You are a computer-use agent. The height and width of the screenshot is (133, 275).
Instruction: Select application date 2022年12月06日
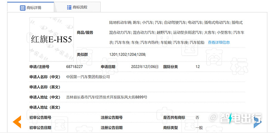pyautogui.click(x=145, y=67)
